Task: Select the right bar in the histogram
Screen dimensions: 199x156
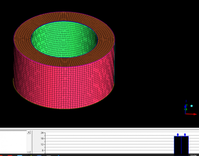Action: 185,146
